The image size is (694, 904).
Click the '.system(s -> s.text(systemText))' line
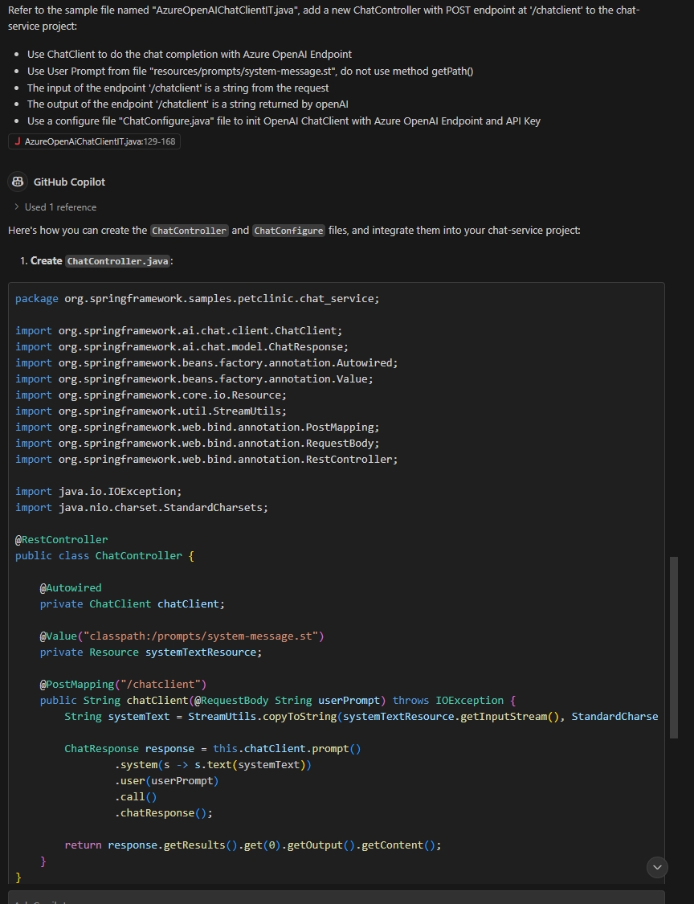(213, 764)
